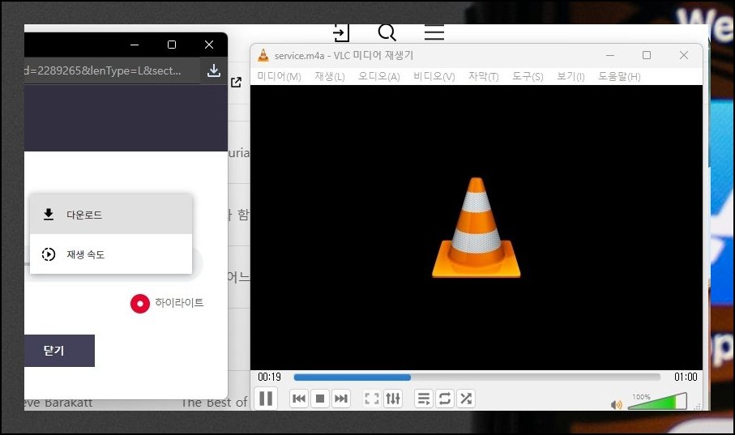The image size is (735, 435).
Task: Open extended settings equalizer in VLC
Action: (393, 399)
